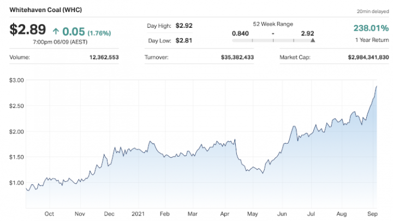Click the Jun label on the x-axis

coord(282,214)
